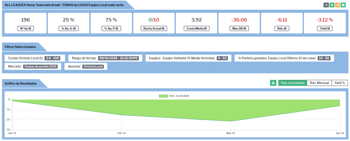The width and height of the screenshot is (350, 141).
Task: Click the copy strategy icon
Action: tap(326, 5)
